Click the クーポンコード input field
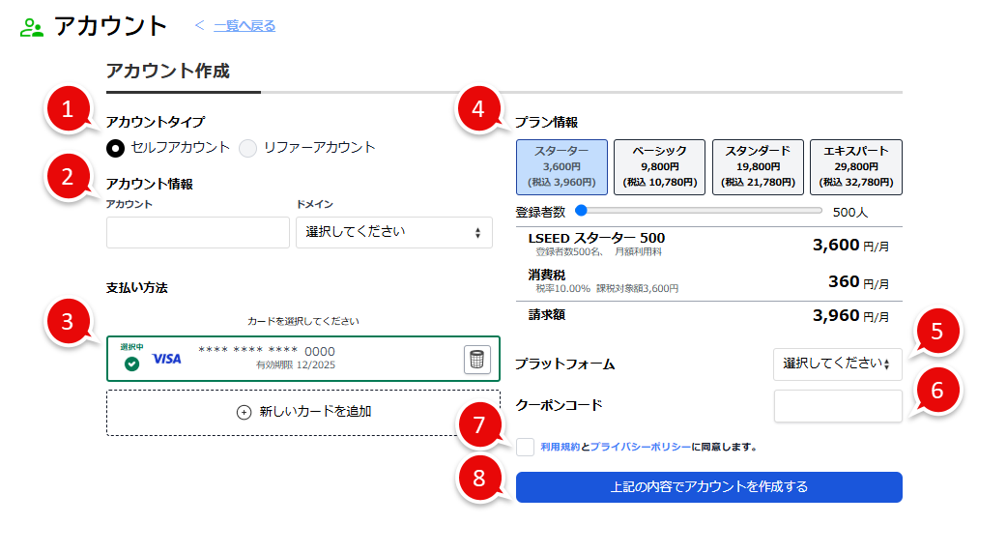1007x553 pixels. 837,406
